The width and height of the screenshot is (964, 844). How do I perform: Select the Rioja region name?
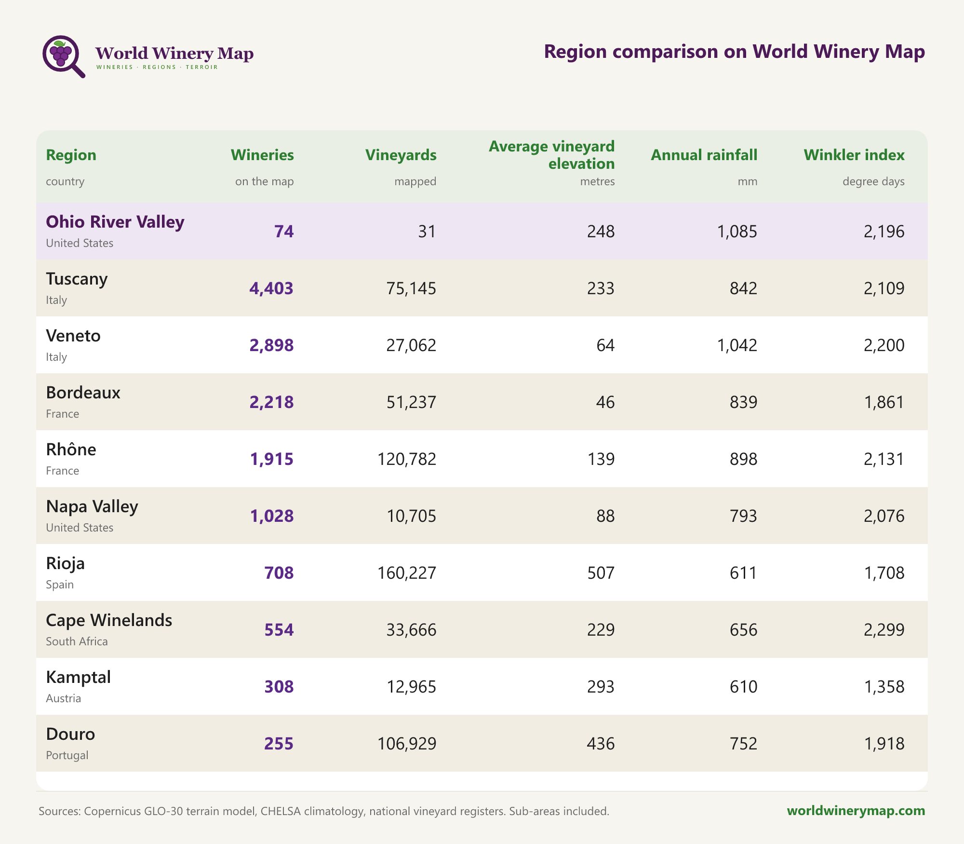click(x=65, y=563)
